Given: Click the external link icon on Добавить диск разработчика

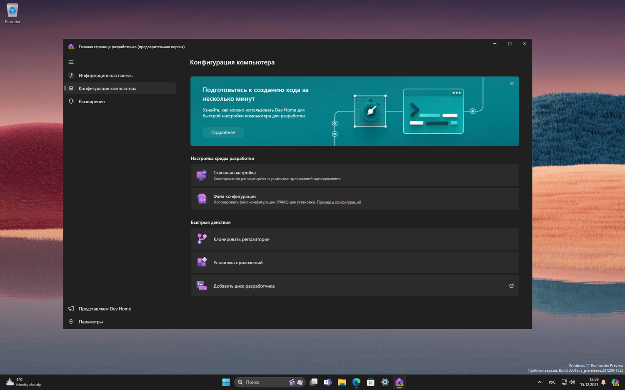Looking at the screenshot, I should pos(511,286).
